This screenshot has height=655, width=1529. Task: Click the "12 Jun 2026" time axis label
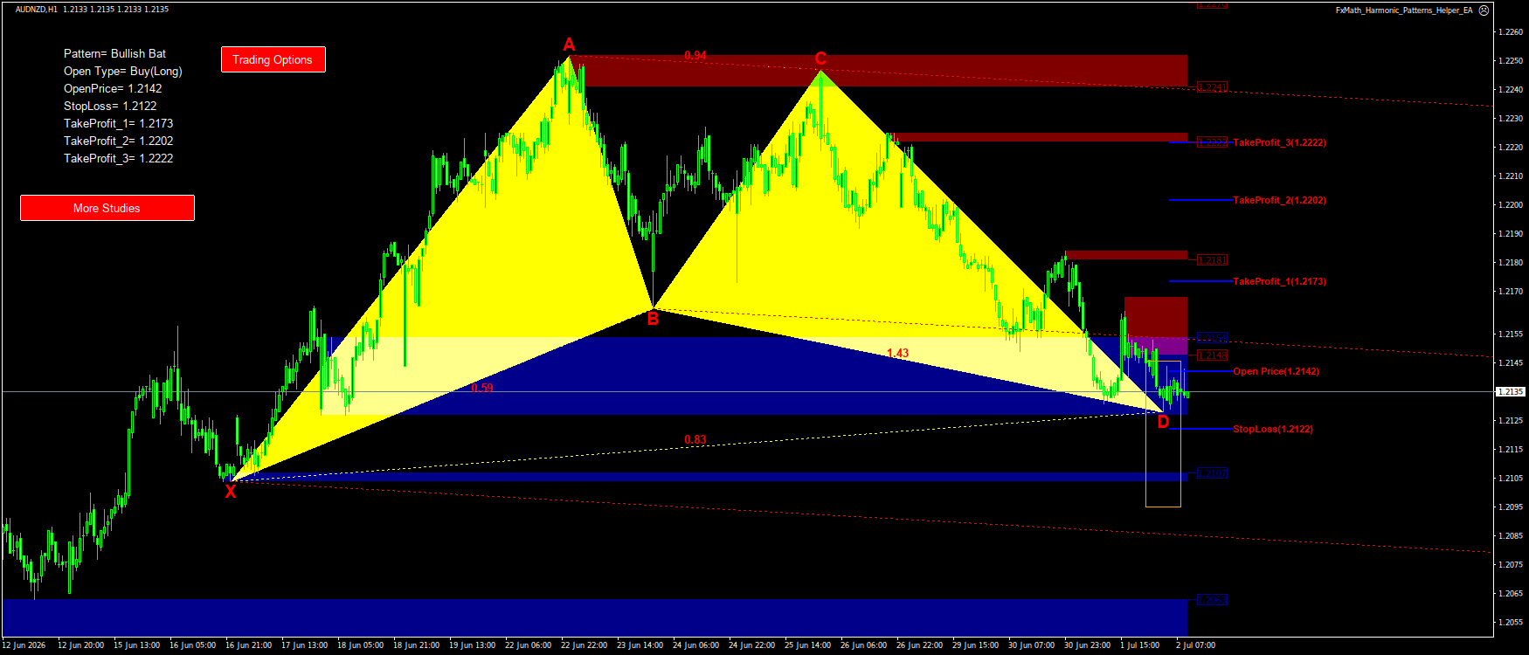(24, 645)
